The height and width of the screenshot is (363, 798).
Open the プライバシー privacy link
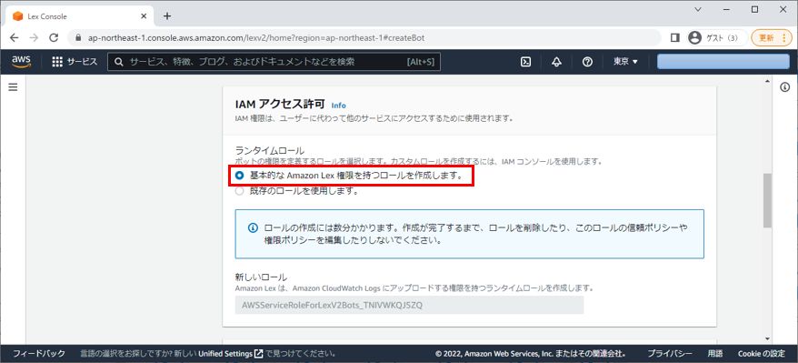click(670, 353)
